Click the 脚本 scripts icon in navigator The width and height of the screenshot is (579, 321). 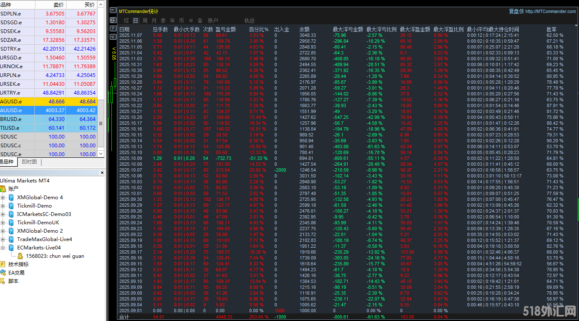pos(3,281)
